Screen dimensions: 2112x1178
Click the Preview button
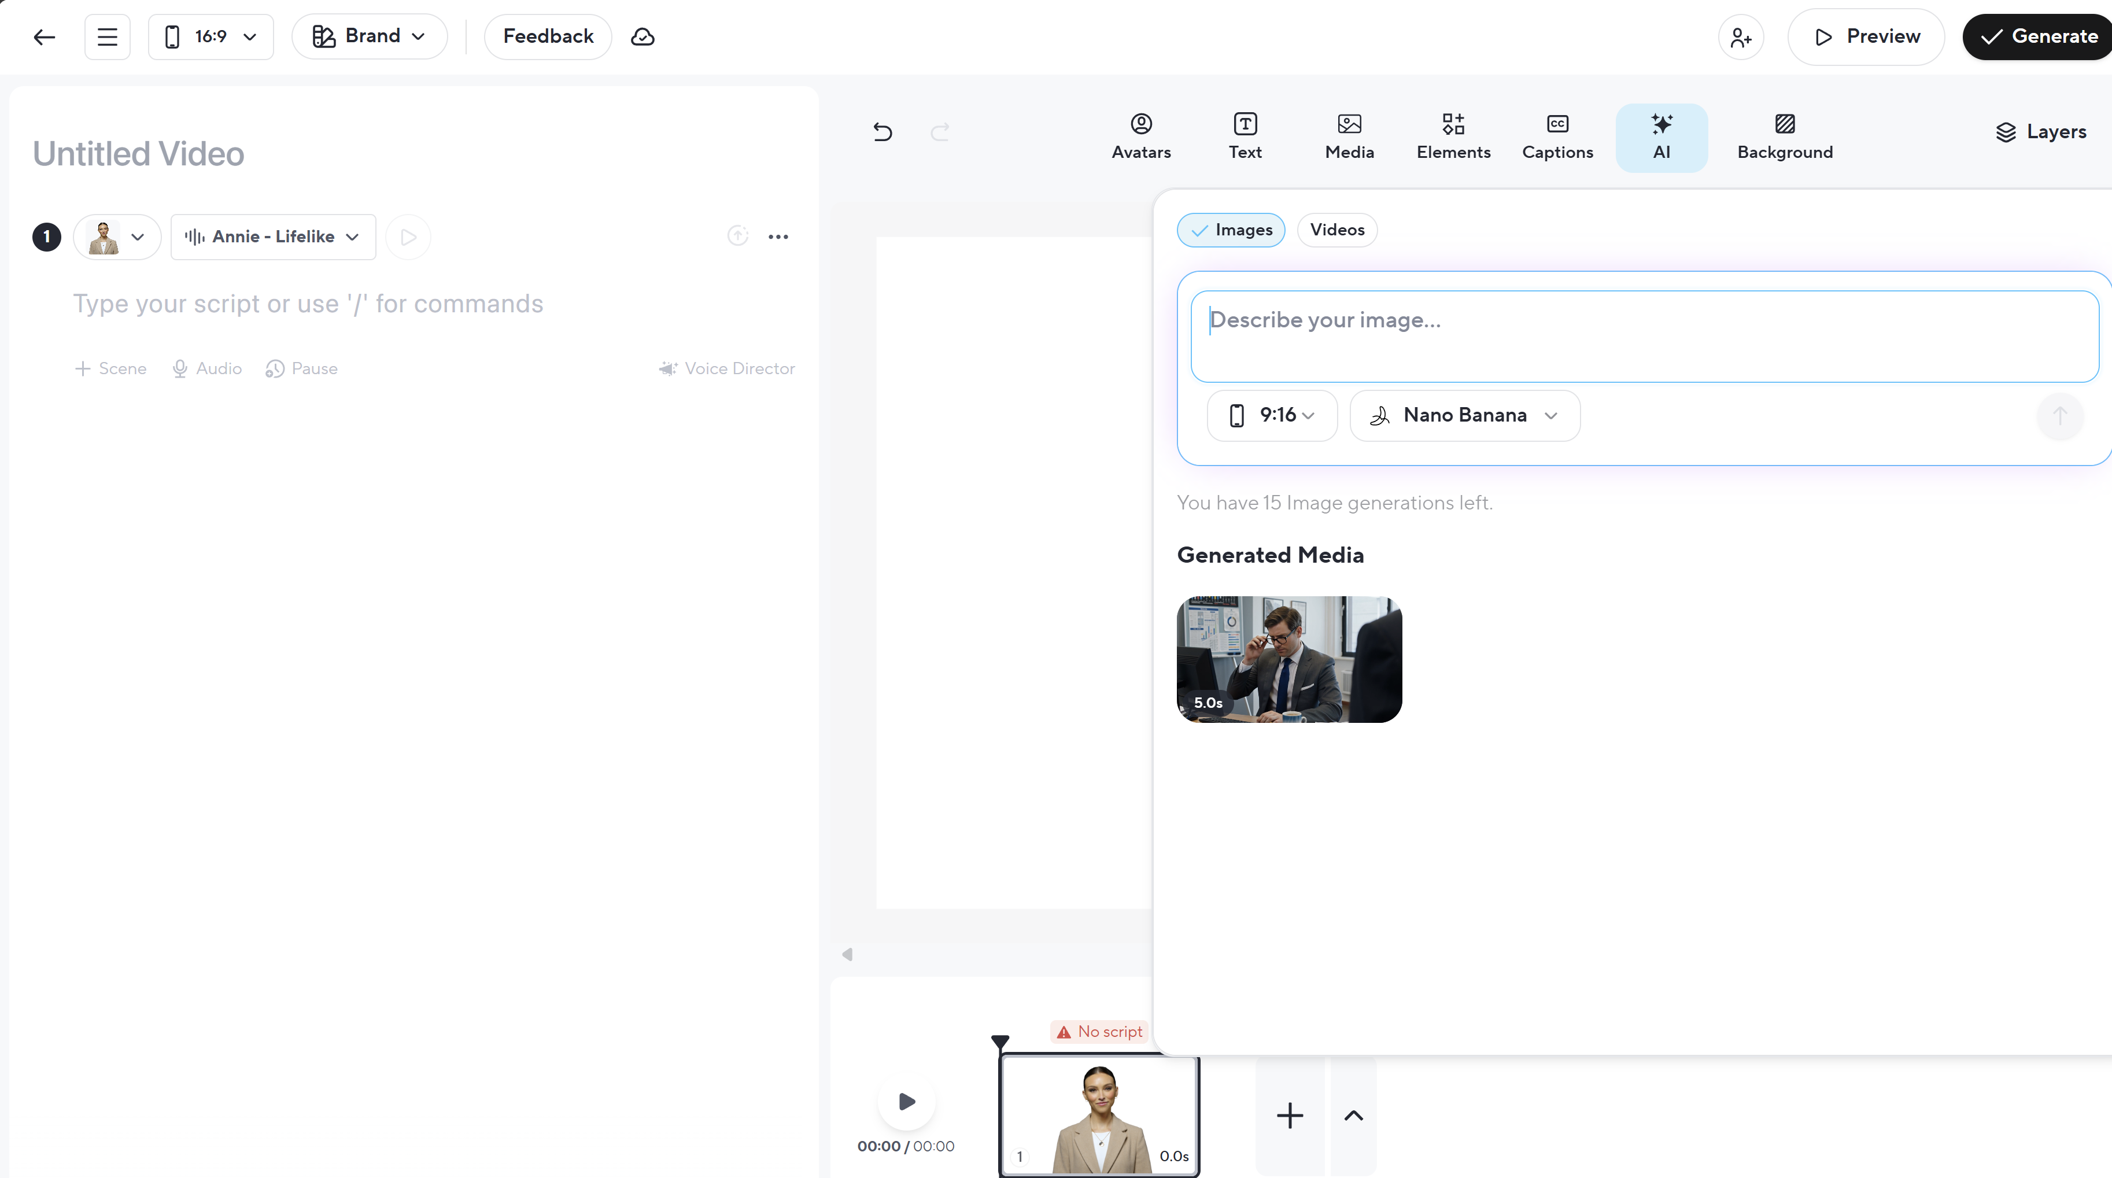(x=1866, y=36)
